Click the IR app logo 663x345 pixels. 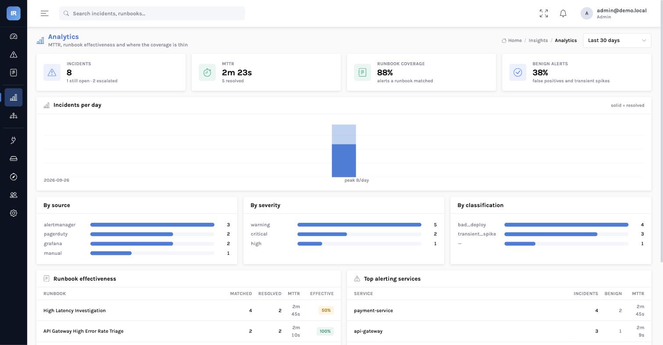(14, 13)
